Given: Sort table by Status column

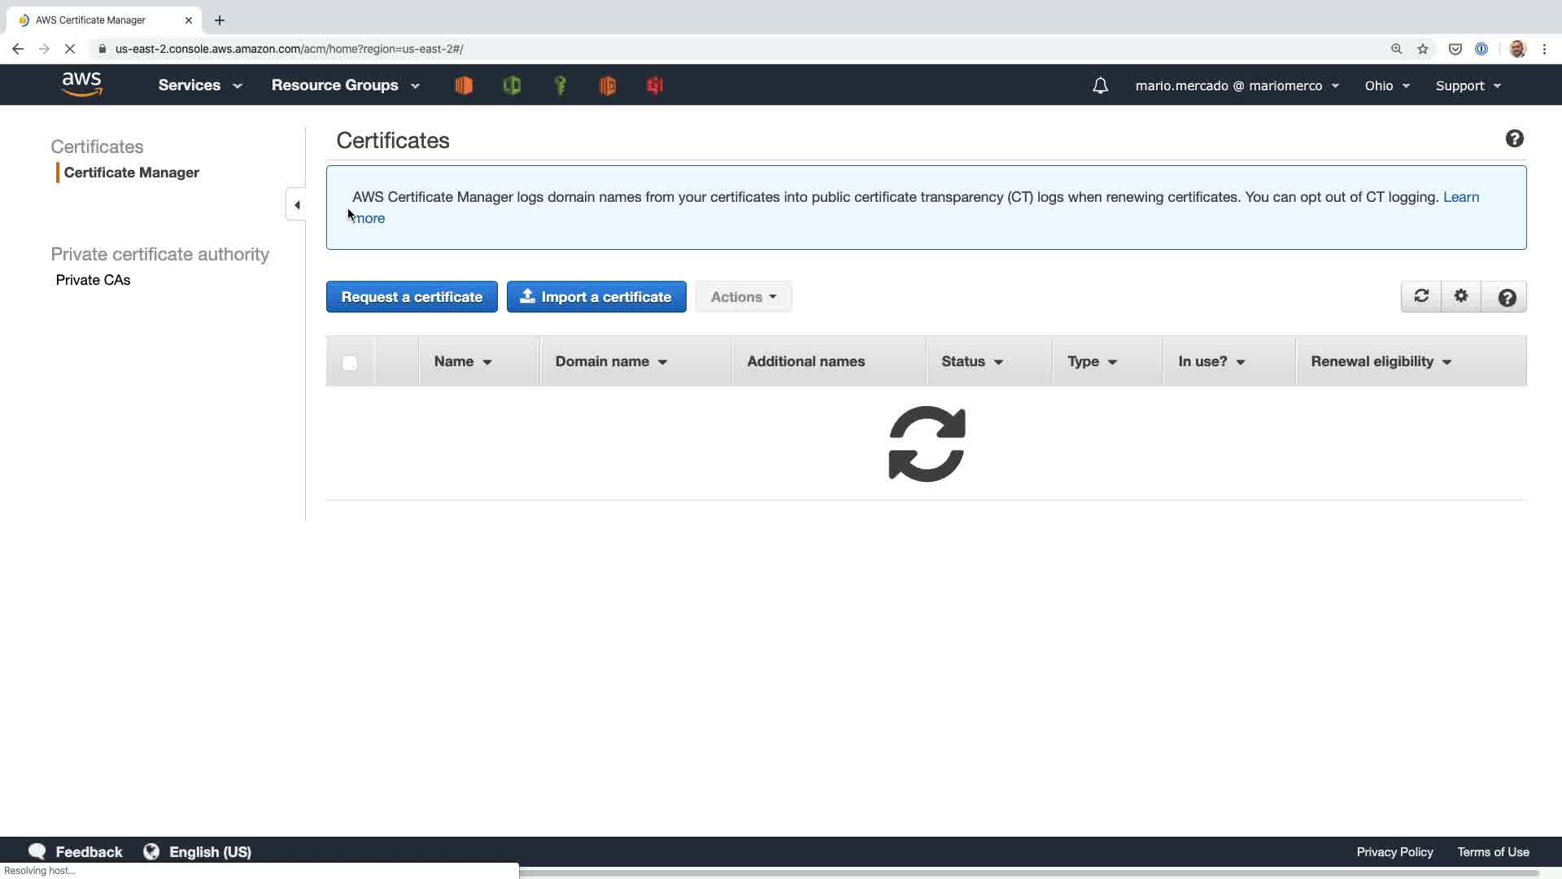Looking at the screenshot, I should point(972,361).
